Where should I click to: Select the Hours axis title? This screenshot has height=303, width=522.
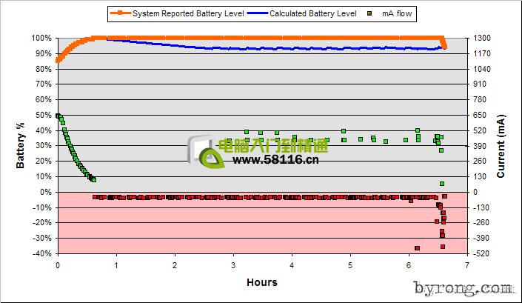[262, 282]
